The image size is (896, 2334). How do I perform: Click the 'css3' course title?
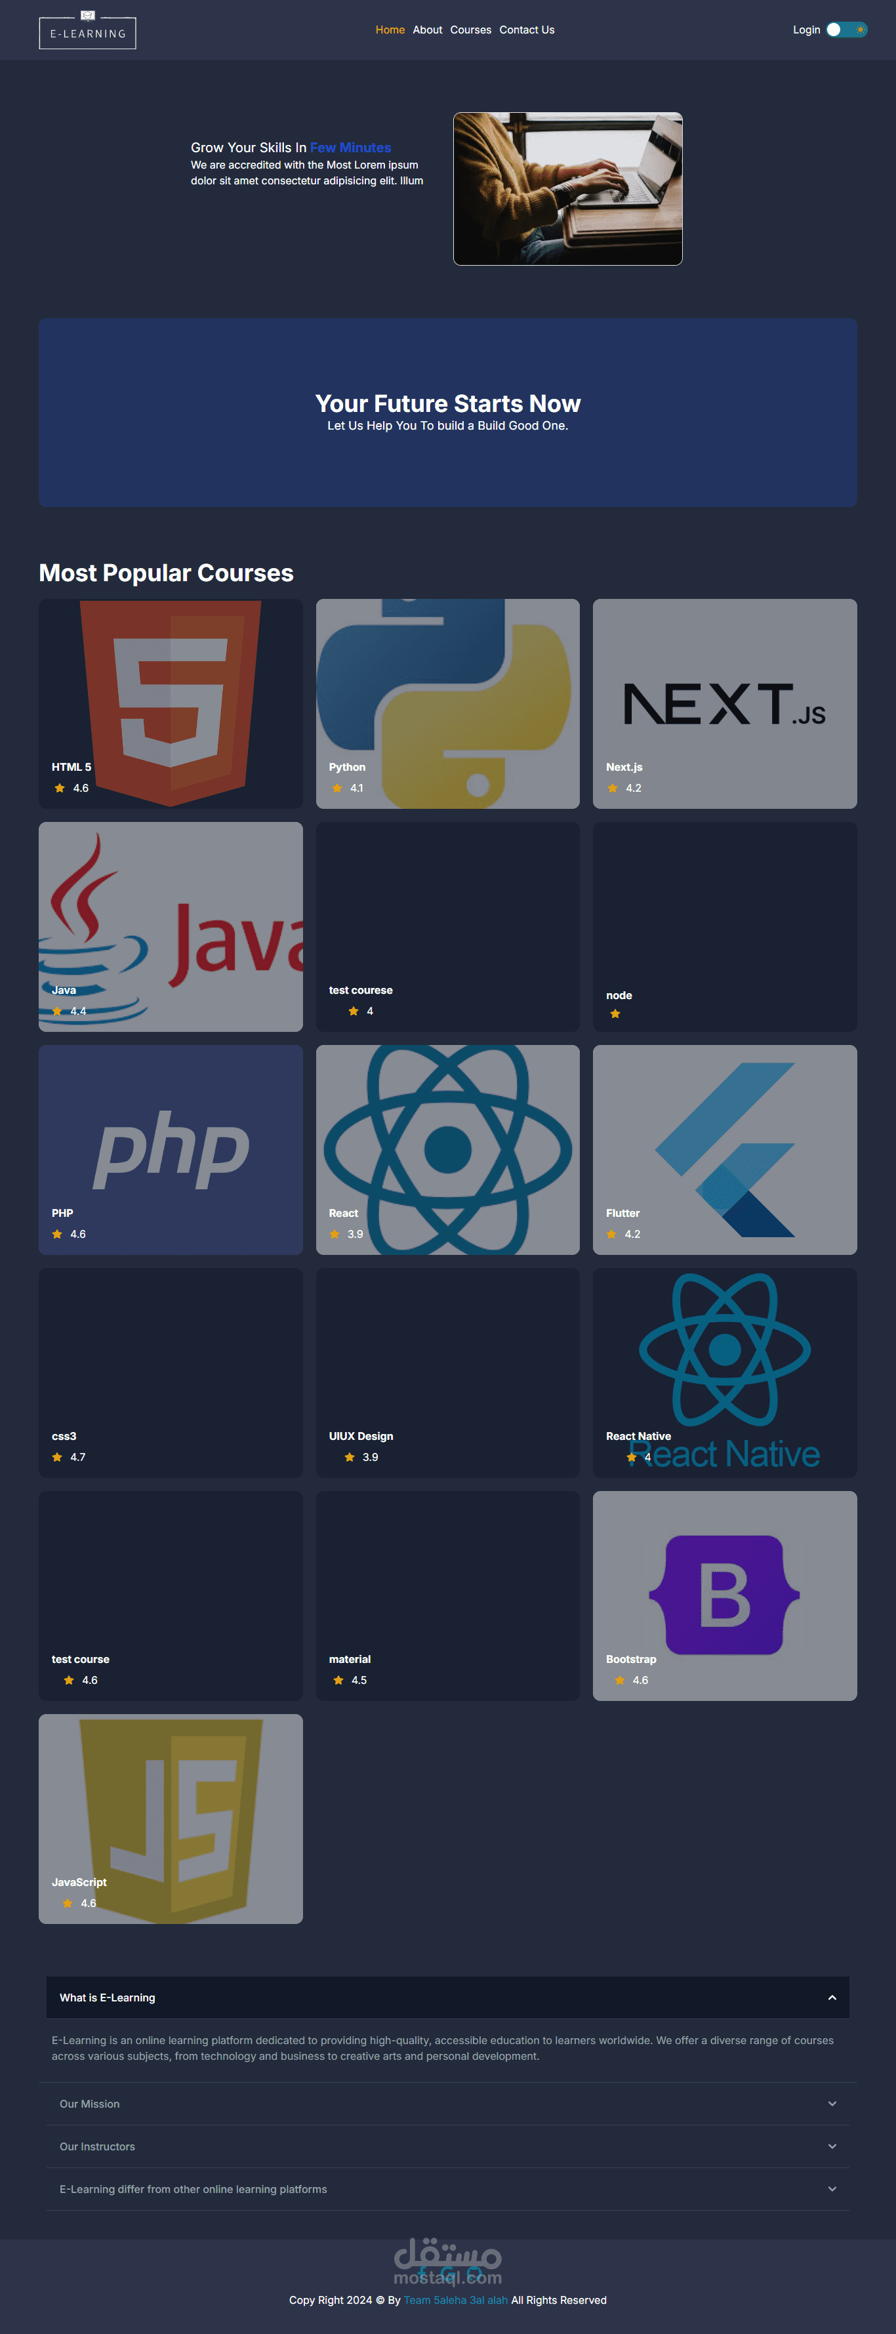click(x=64, y=1436)
